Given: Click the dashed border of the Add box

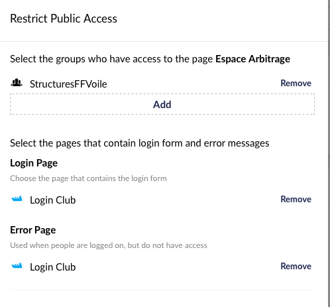Looking at the screenshot, I should [162, 94].
